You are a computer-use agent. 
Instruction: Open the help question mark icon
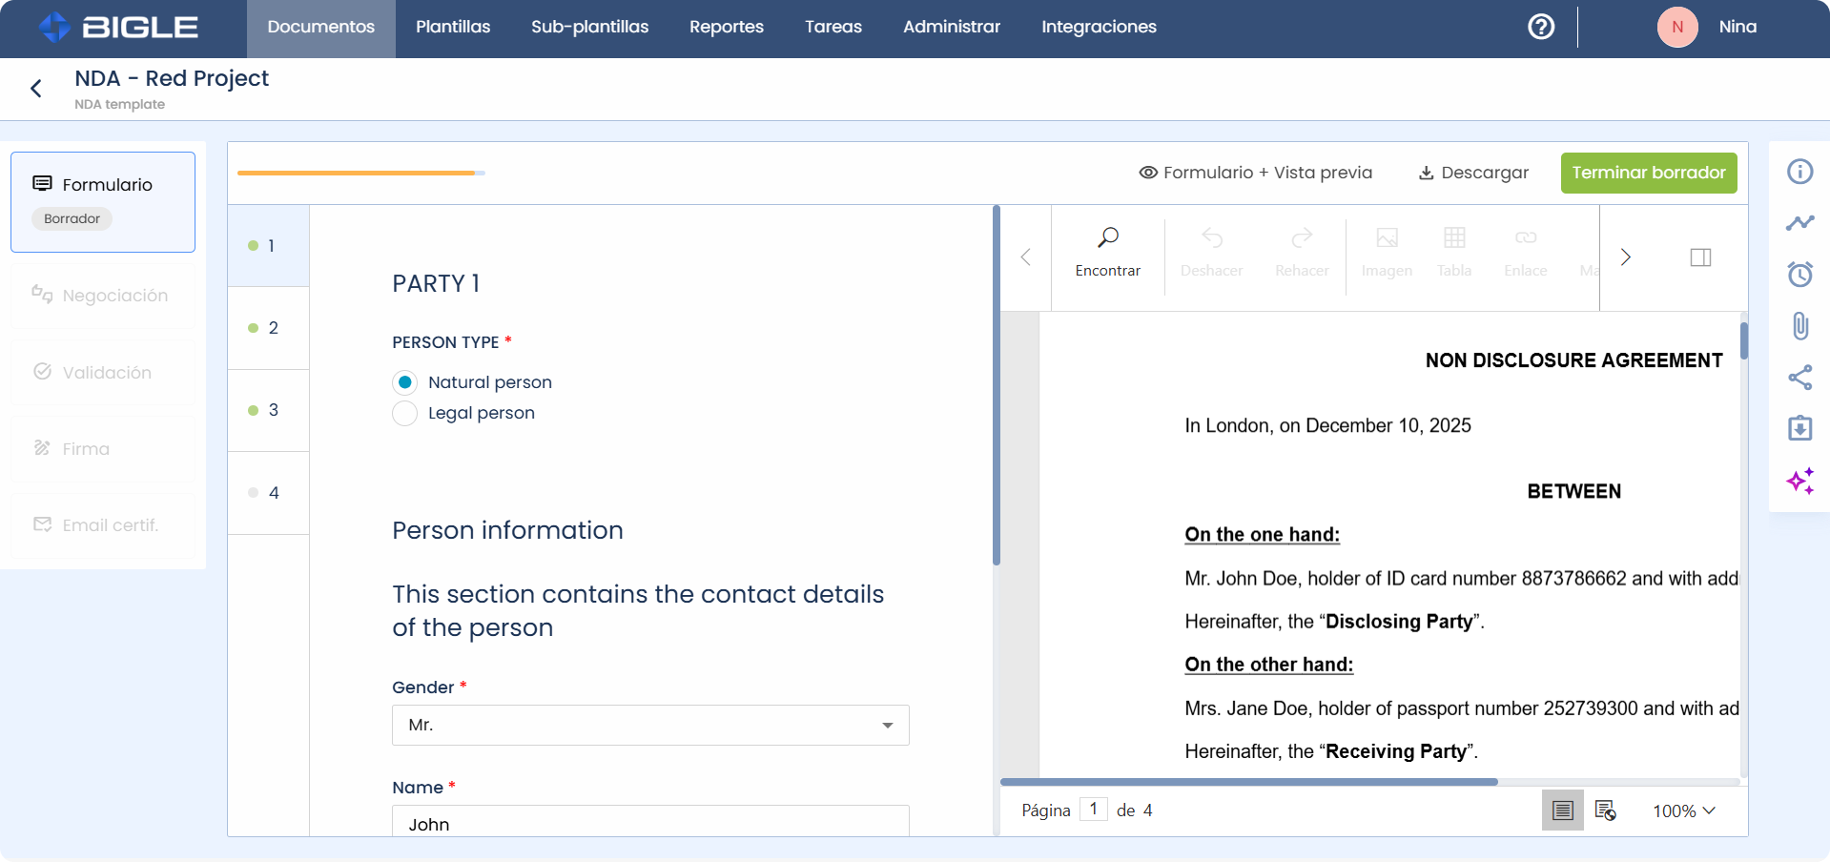(x=1541, y=27)
